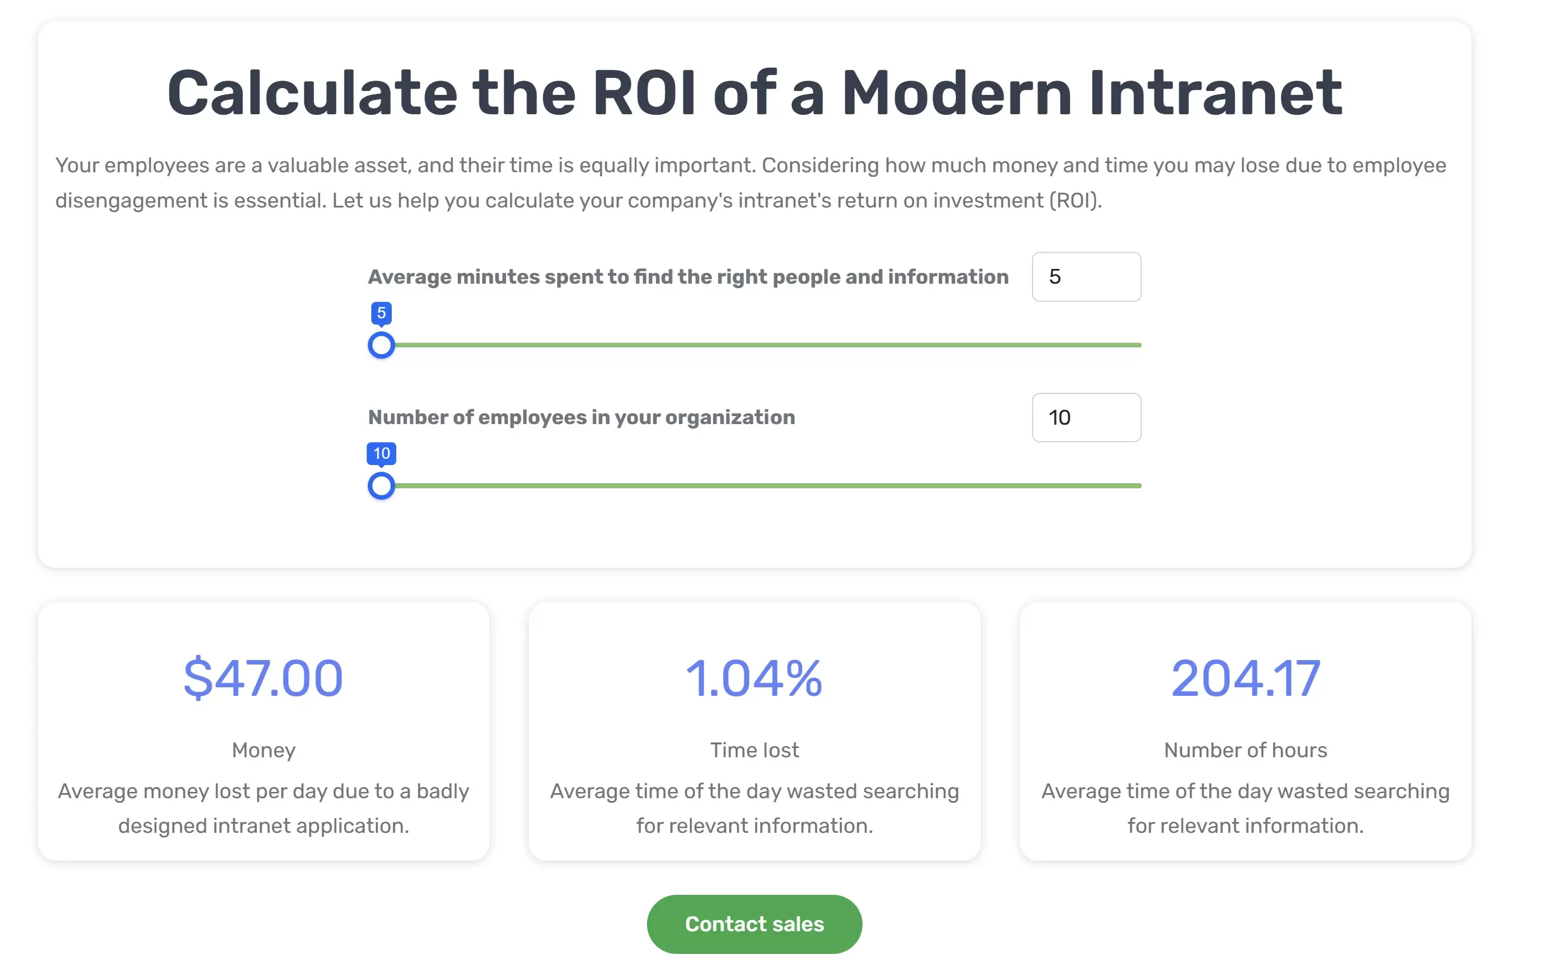The height and width of the screenshot is (971, 1542).
Task: Click the intro paragraph about employee disengagement
Action: pyautogui.click(x=751, y=182)
